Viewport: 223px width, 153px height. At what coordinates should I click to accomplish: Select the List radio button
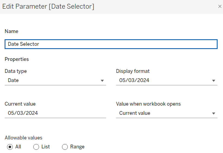(36, 147)
